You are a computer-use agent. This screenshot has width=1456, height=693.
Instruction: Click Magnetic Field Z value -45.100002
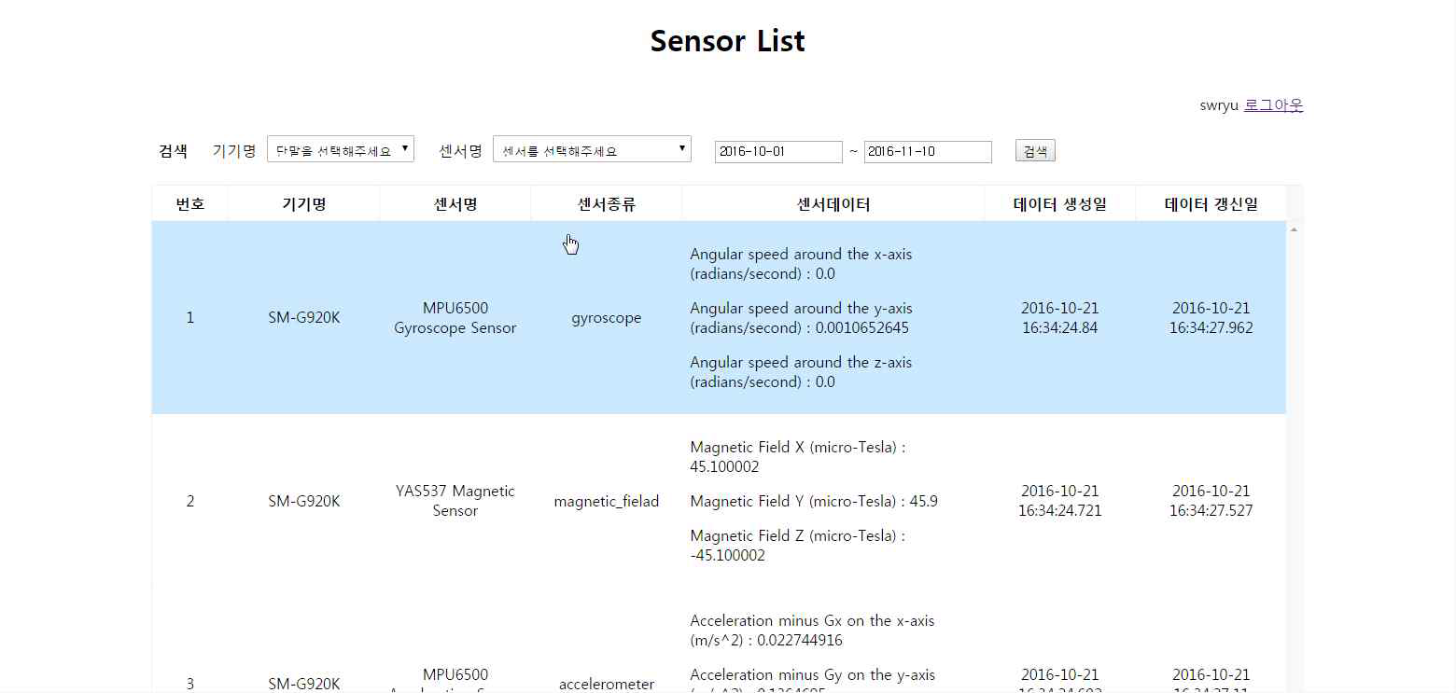(x=727, y=556)
